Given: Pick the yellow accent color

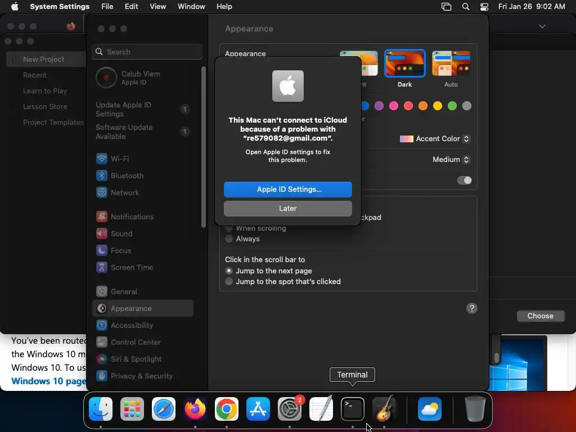Looking at the screenshot, I should 437,106.
